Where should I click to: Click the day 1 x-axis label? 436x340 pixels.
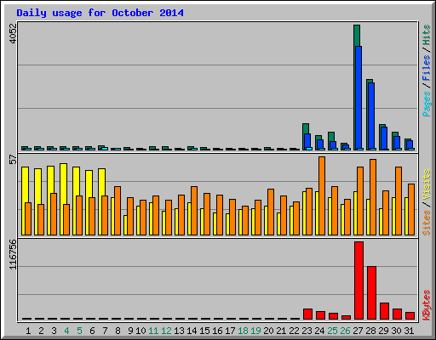tap(28, 331)
